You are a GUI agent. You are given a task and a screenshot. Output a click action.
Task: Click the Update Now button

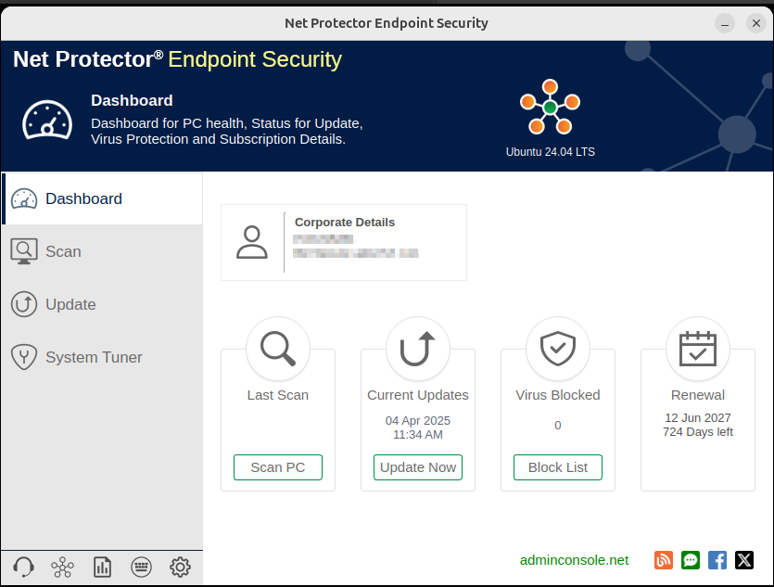(x=418, y=467)
